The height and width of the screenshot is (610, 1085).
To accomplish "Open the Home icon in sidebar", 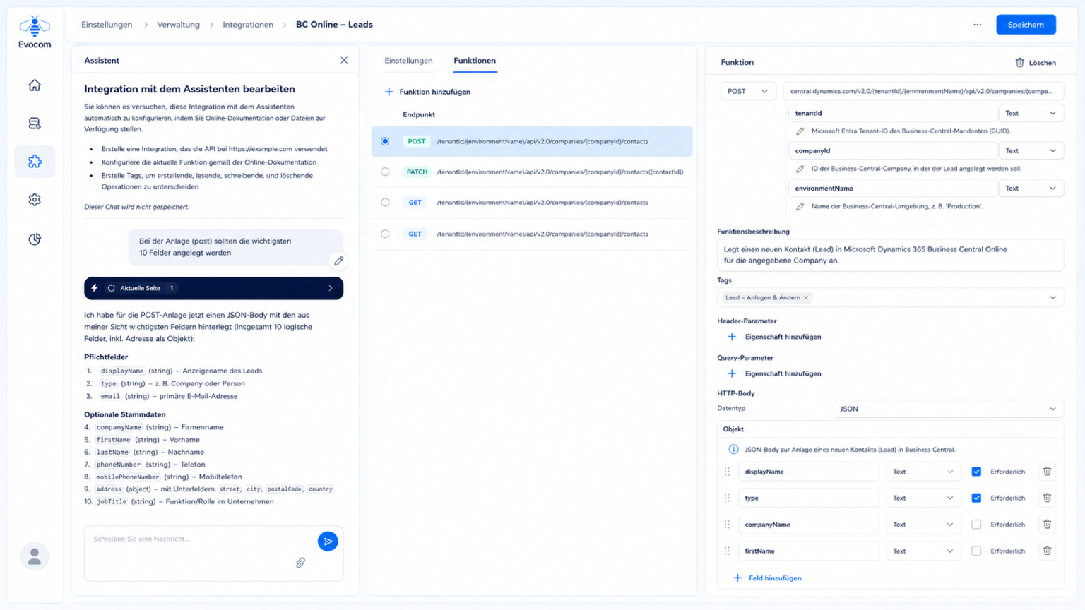I will (x=35, y=85).
